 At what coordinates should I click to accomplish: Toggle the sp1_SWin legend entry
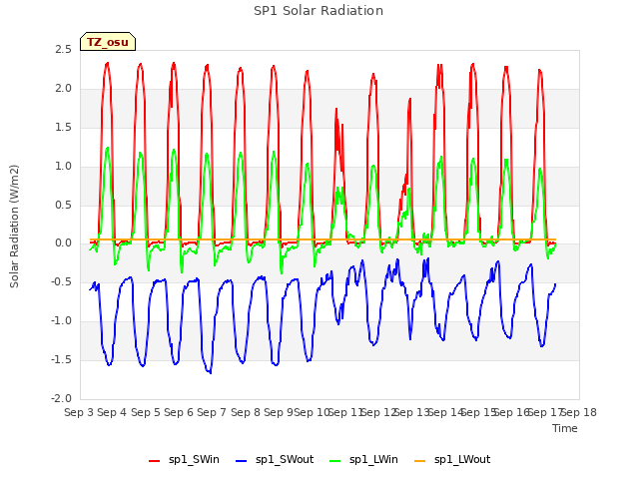(x=184, y=460)
